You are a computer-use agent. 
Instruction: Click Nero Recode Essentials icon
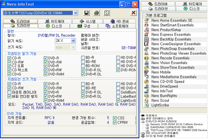coord(146,58)
